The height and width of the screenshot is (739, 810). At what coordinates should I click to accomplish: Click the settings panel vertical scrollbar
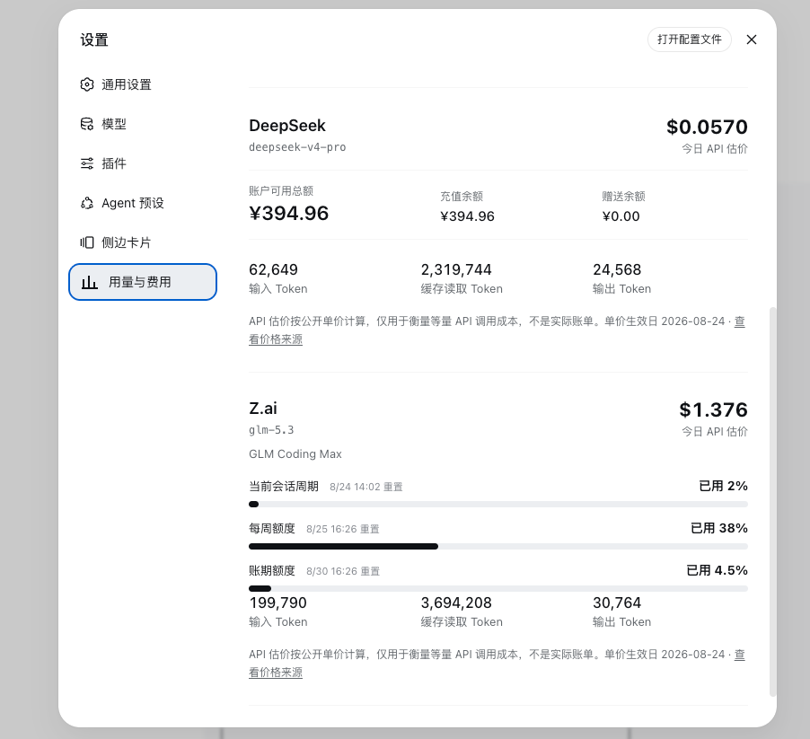tap(772, 502)
